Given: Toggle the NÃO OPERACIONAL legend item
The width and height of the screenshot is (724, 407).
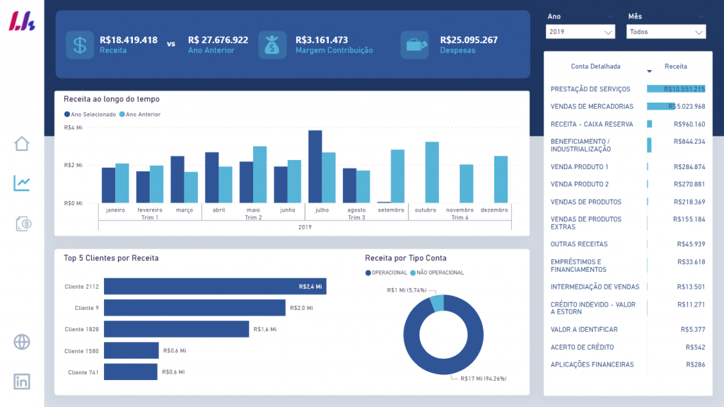Looking at the screenshot, I should [x=438, y=273].
